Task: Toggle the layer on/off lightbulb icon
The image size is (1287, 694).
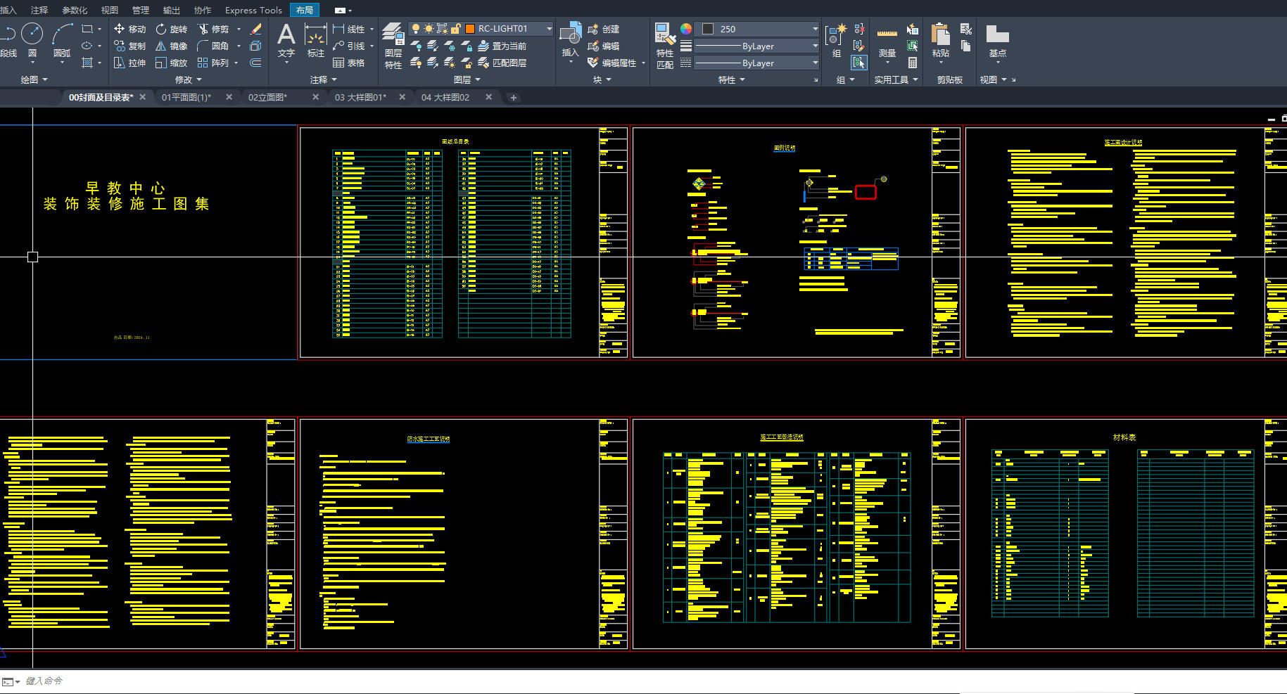Action: (x=415, y=29)
